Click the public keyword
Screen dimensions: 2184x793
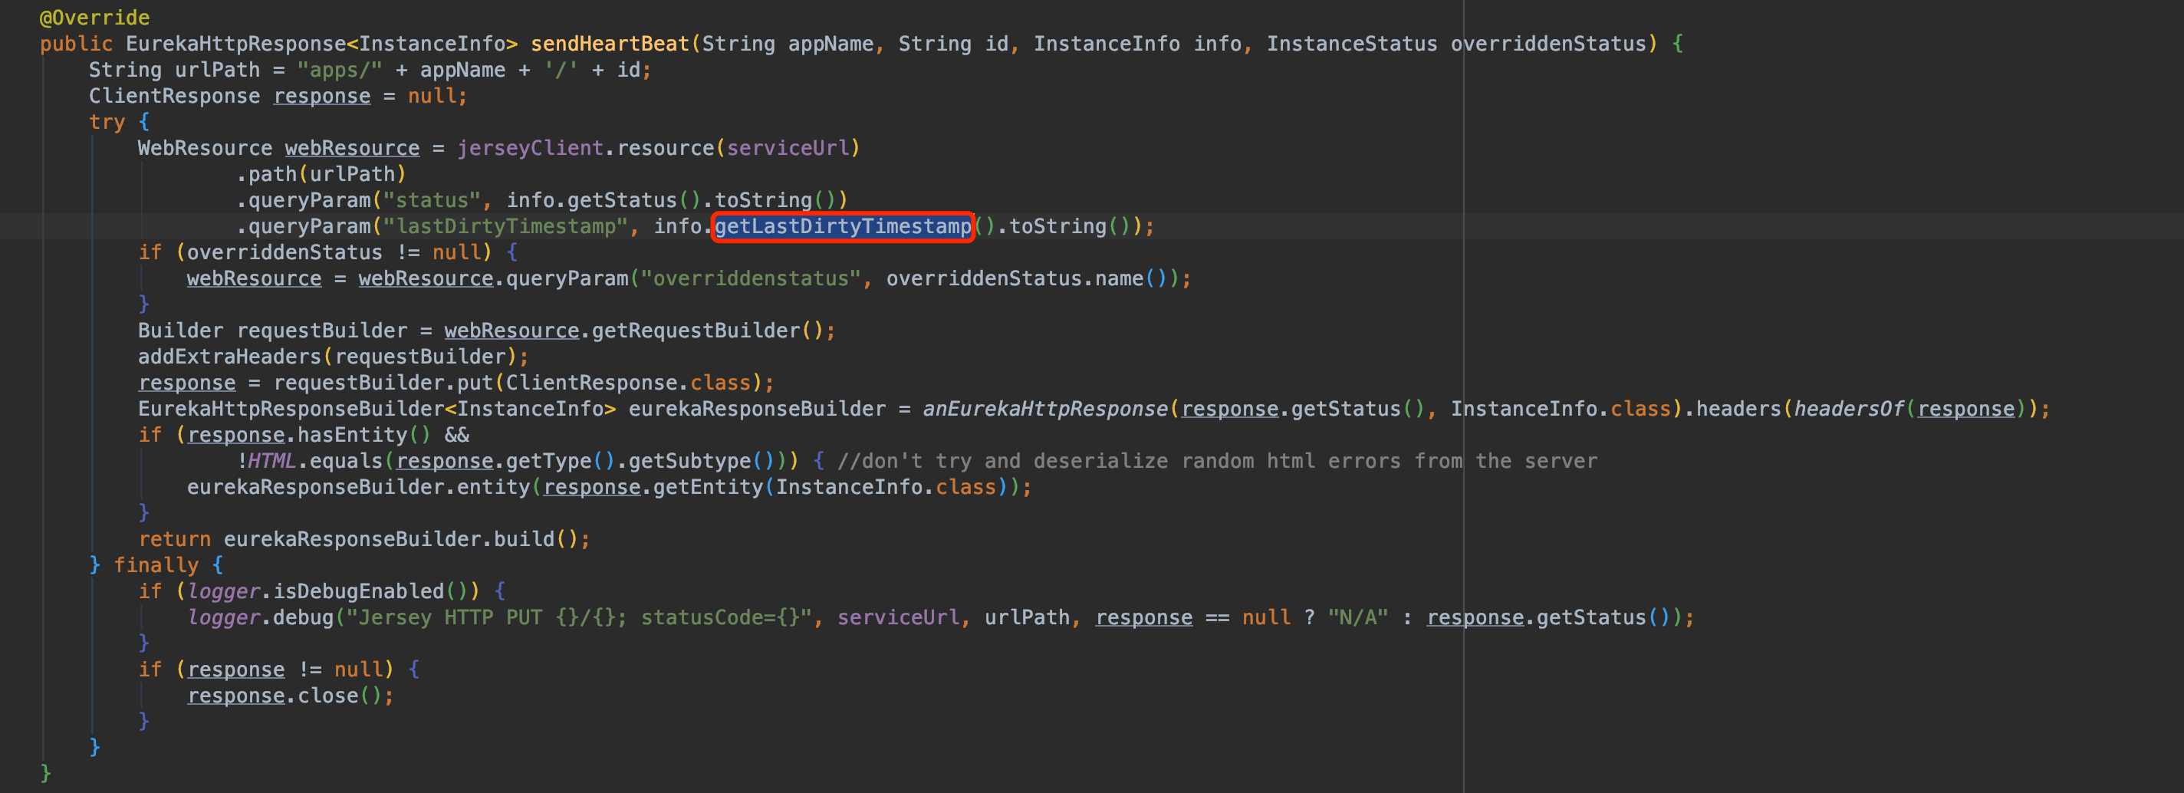[77, 44]
